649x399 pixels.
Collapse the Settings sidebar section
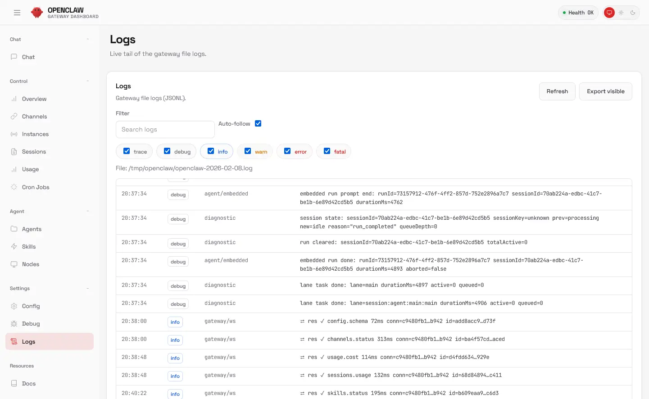coord(87,288)
